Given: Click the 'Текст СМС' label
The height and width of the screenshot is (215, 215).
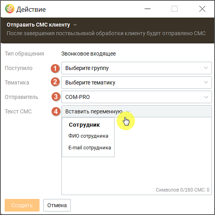Looking at the screenshot, I should [18, 111].
